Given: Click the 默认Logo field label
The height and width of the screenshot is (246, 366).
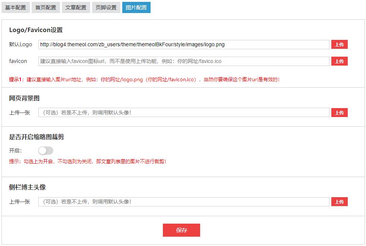Looking at the screenshot, I should [21, 44].
